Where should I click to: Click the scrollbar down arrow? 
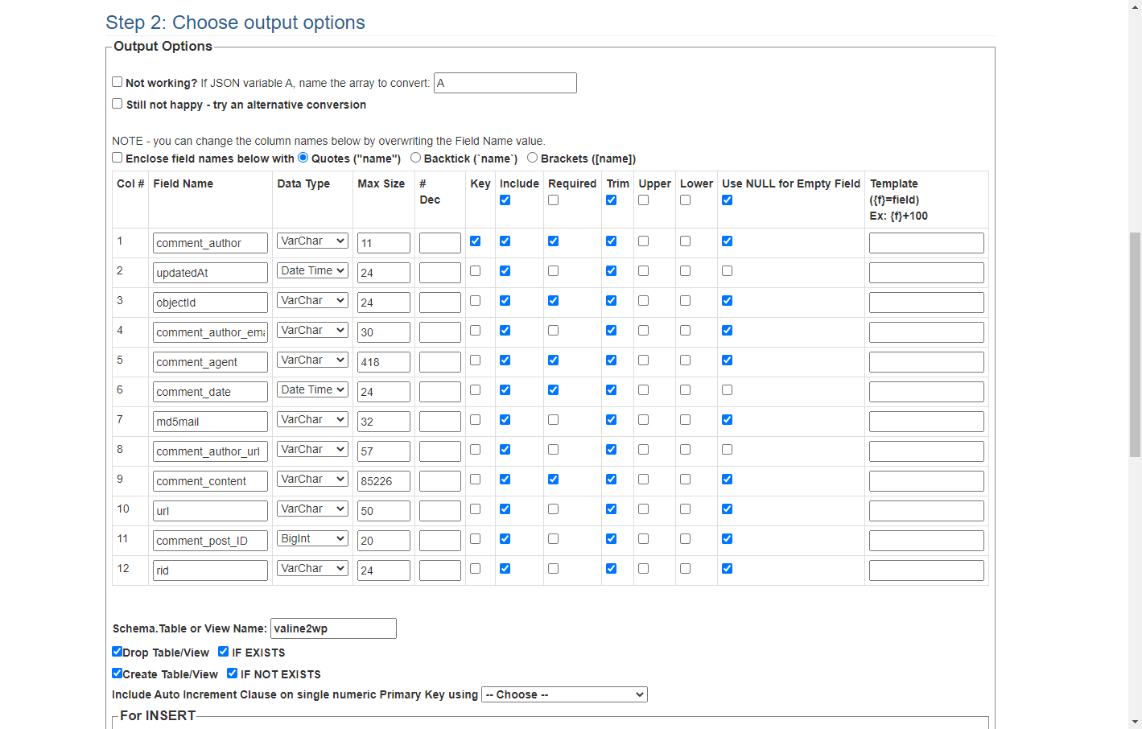point(1135,722)
